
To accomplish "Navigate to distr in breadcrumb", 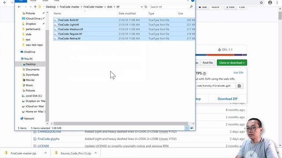I will [x=110, y=7].
